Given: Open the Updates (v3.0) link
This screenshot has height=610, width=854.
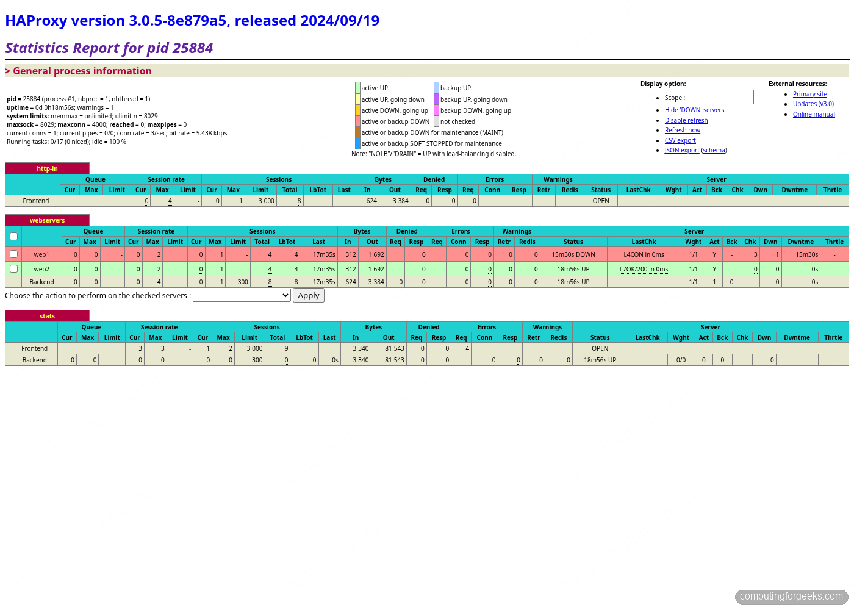Looking at the screenshot, I should tap(813, 104).
